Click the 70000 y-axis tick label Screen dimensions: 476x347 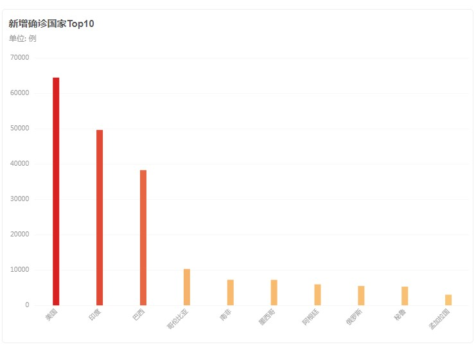tap(21, 58)
